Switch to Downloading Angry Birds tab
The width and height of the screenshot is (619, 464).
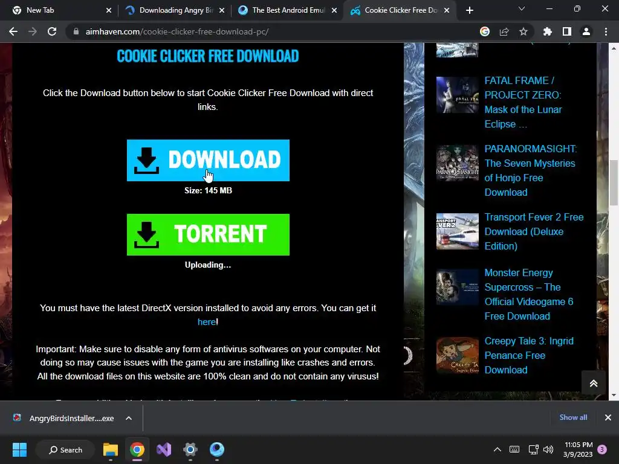(x=173, y=10)
